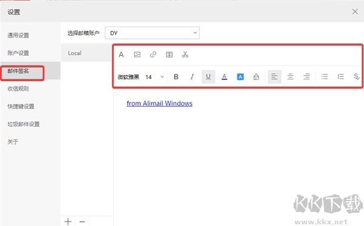The height and width of the screenshot is (226, 364).
Task: Toggle bold formatting
Action: point(176,77)
